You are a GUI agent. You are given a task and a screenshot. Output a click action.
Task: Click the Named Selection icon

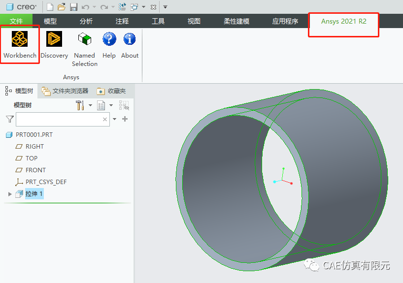click(x=85, y=39)
